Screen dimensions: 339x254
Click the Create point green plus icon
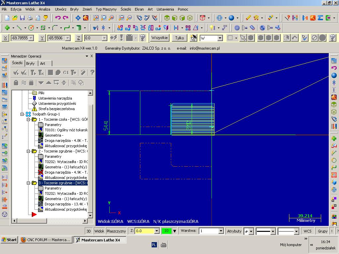point(7,28)
